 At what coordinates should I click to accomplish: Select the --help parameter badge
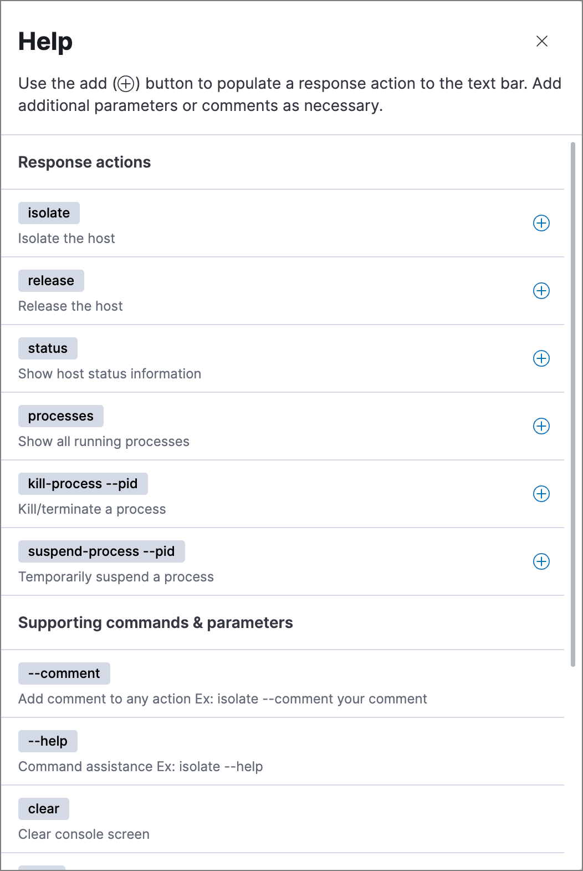48,741
